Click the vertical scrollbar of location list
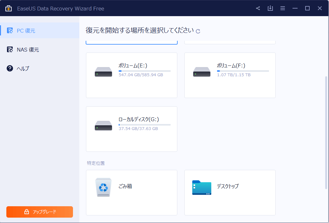This screenshot has height=223, width=329. [326, 133]
